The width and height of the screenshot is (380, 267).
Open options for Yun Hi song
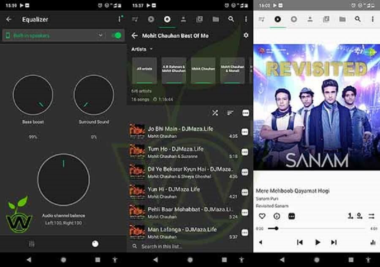click(245, 192)
